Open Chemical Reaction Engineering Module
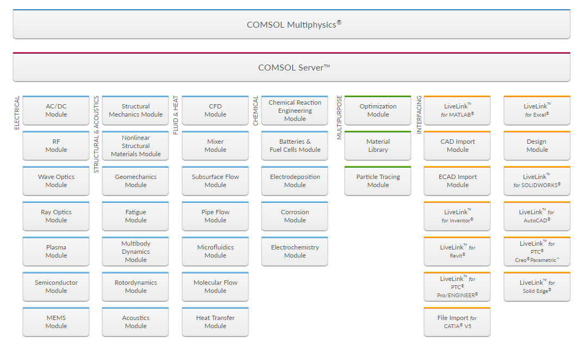 (x=295, y=111)
